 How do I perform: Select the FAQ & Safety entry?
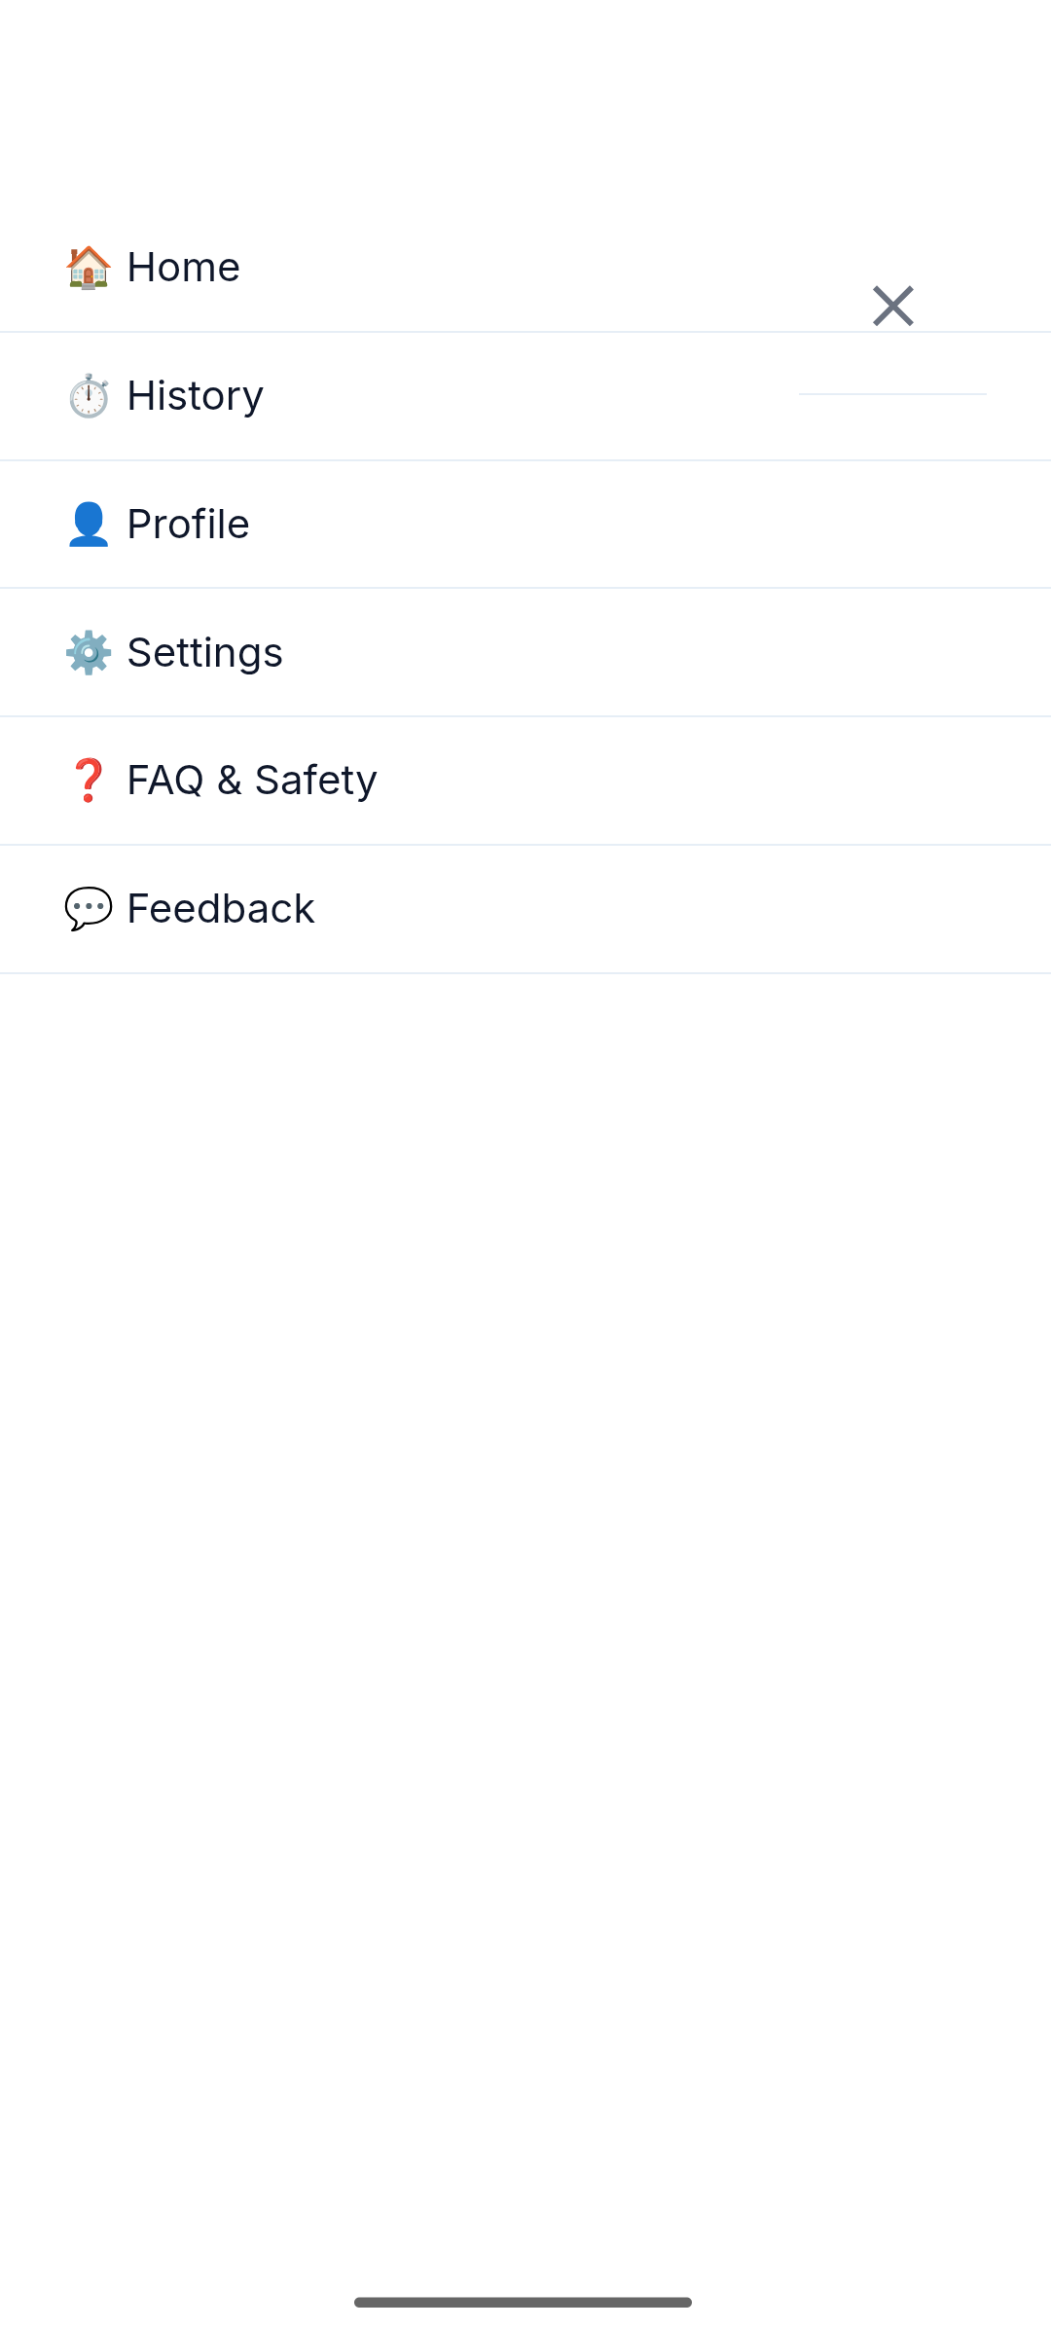pos(525,781)
